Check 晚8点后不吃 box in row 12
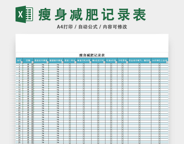This screenshot has width=184, height=144. point(98,90)
